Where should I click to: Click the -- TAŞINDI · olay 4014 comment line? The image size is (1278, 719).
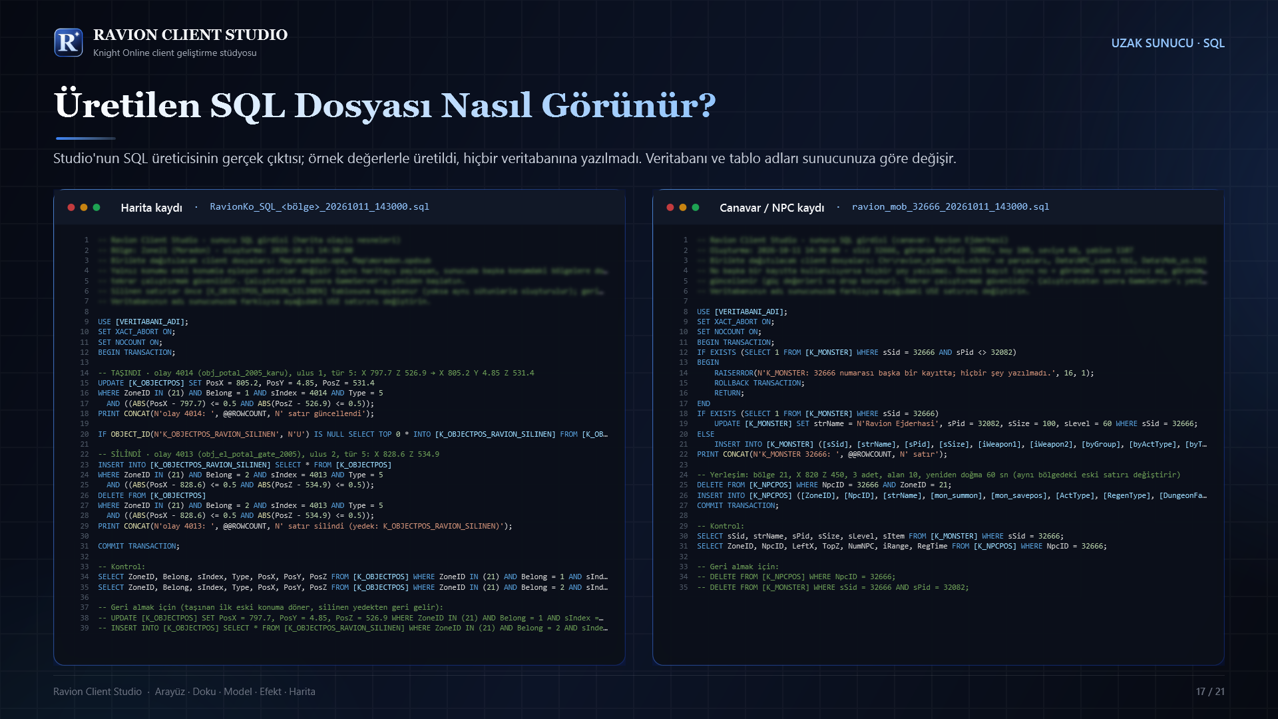click(316, 373)
